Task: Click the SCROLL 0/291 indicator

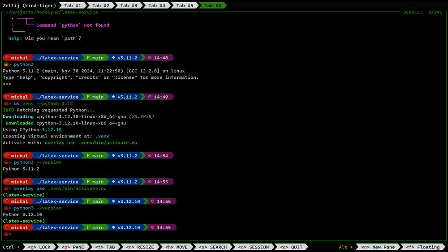Action: point(422,12)
